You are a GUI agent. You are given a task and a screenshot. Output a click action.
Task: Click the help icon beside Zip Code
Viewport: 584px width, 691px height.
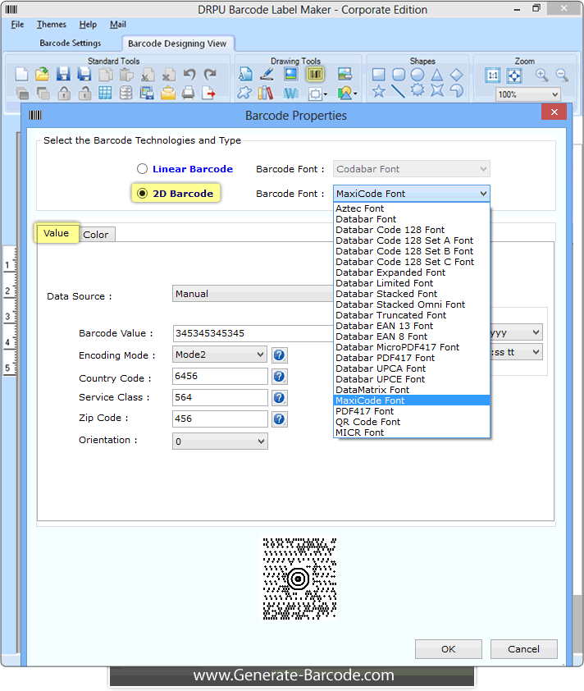[280, 419]
